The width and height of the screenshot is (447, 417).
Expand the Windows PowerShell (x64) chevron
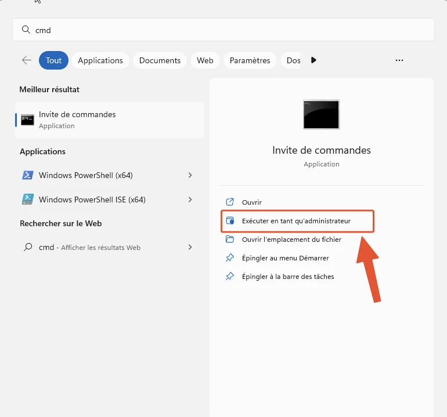point(190,175)
